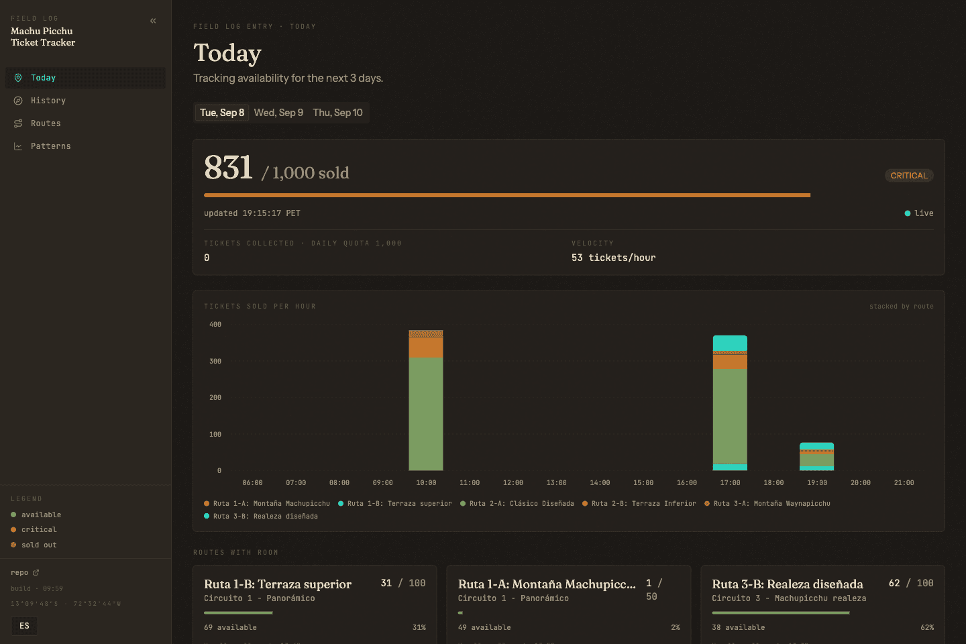
Task: Toggle Ruta 3-B: Realeza diseñada legend entry
Action: [261, 516]
